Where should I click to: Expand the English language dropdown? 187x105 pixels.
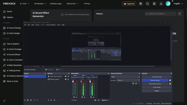pyautogui.click(x=178, y=4)
